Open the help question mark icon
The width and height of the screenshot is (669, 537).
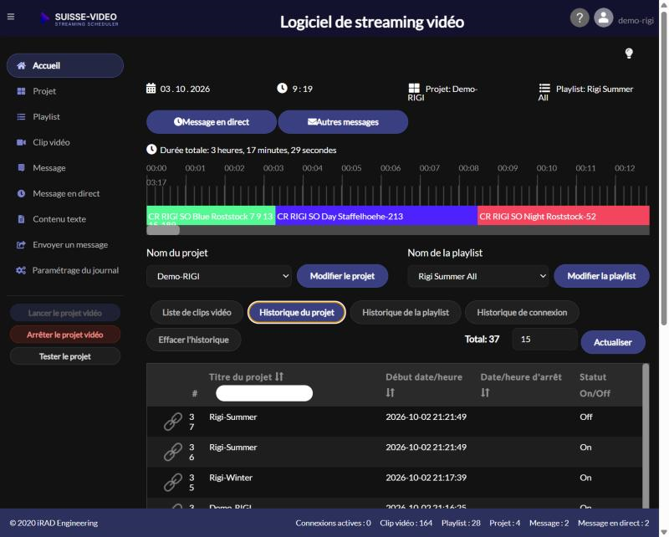[580, 18]
